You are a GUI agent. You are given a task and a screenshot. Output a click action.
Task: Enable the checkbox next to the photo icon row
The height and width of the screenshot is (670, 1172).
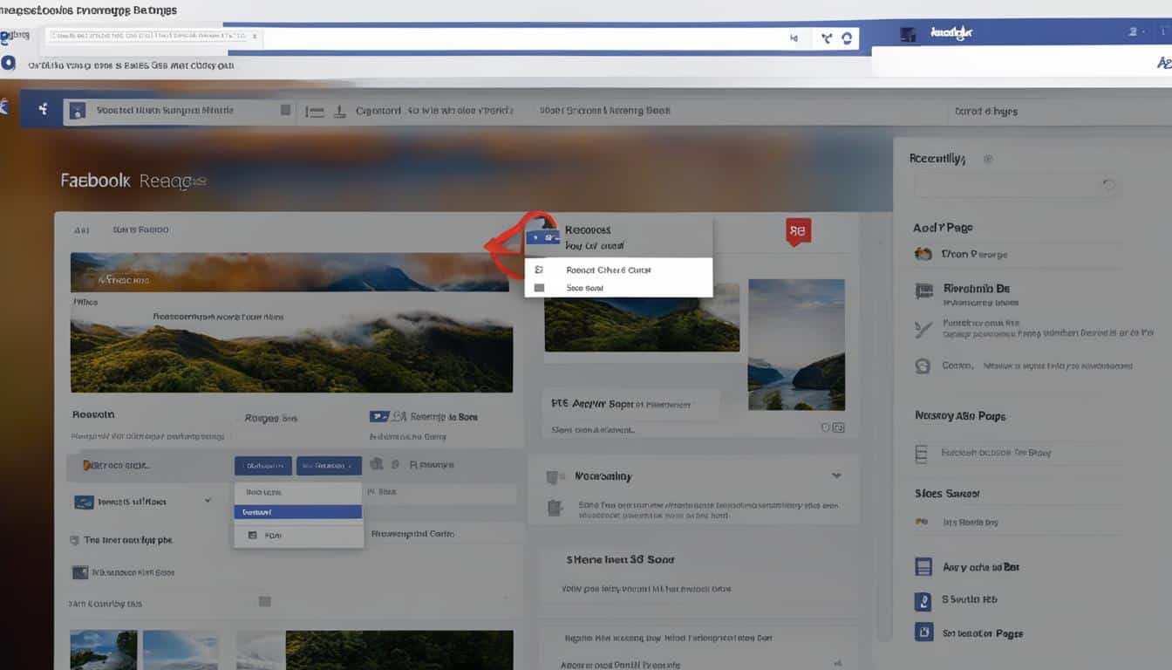tap(378, 464)
